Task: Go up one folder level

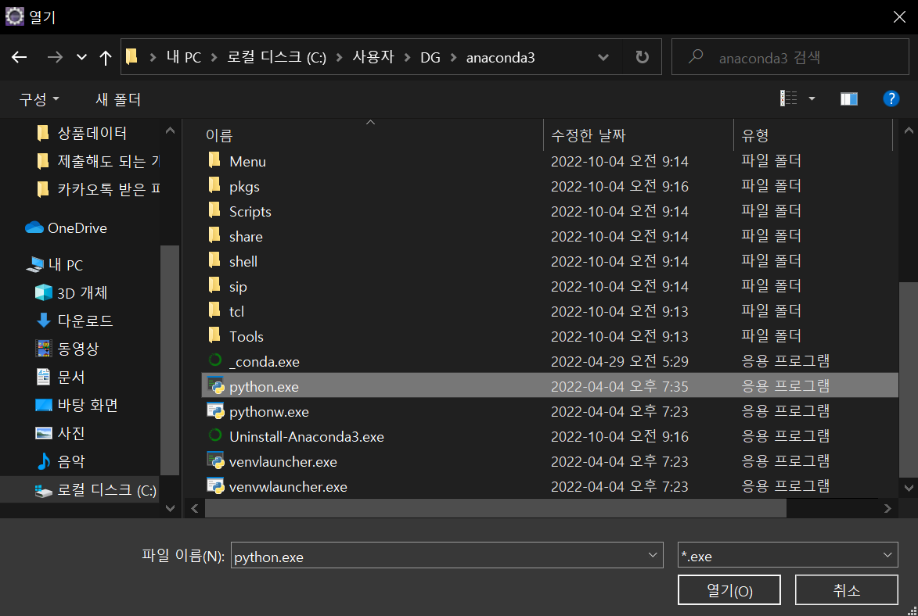Action: (x=106, y=57)
